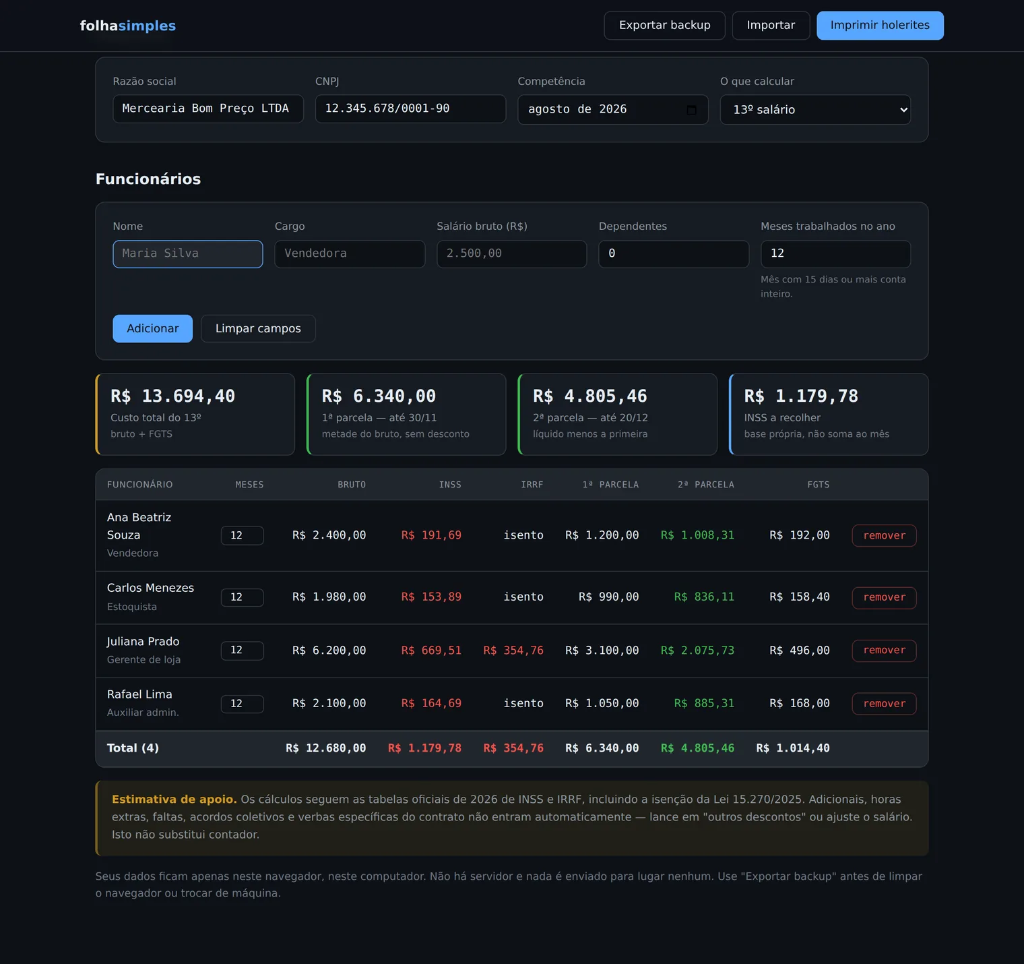Click the 'Total (4)' row label
This screenshot has width=1024, height=964.
(x=133, y=748)
